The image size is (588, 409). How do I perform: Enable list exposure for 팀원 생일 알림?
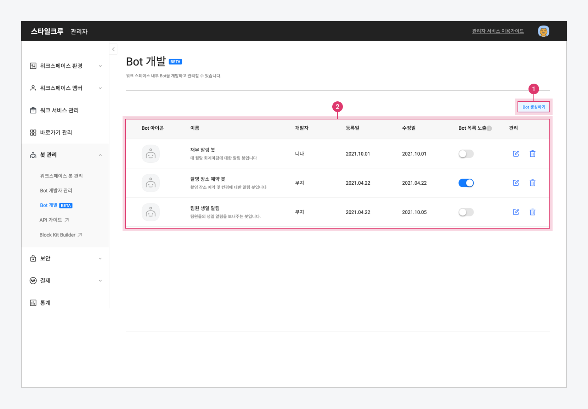pyautogui.click(x=466, y=212)
